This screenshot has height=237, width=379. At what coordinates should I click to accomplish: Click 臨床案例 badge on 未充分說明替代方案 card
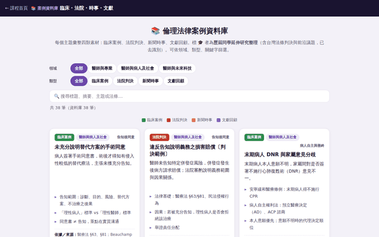point(65,137)
